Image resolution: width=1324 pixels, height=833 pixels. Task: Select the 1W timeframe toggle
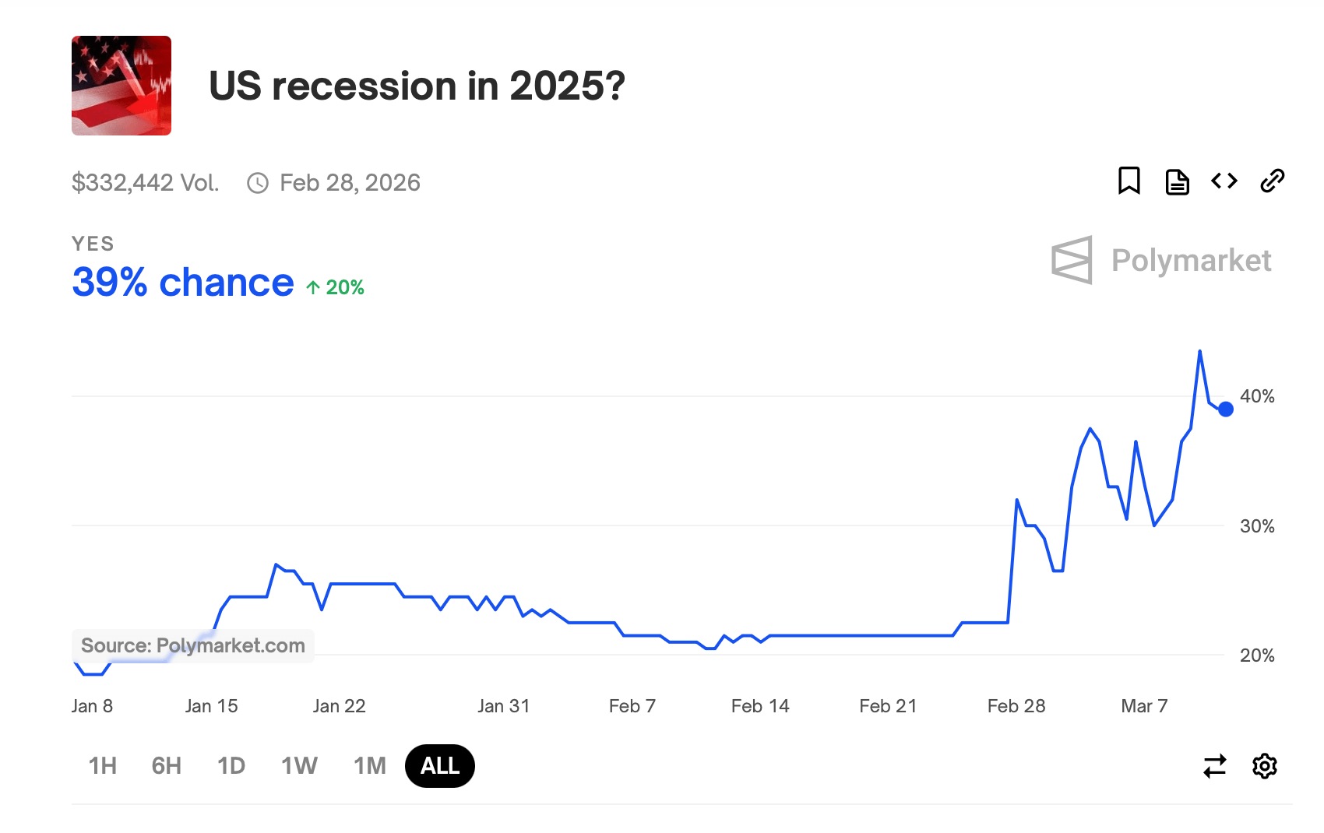click(298, 766)
